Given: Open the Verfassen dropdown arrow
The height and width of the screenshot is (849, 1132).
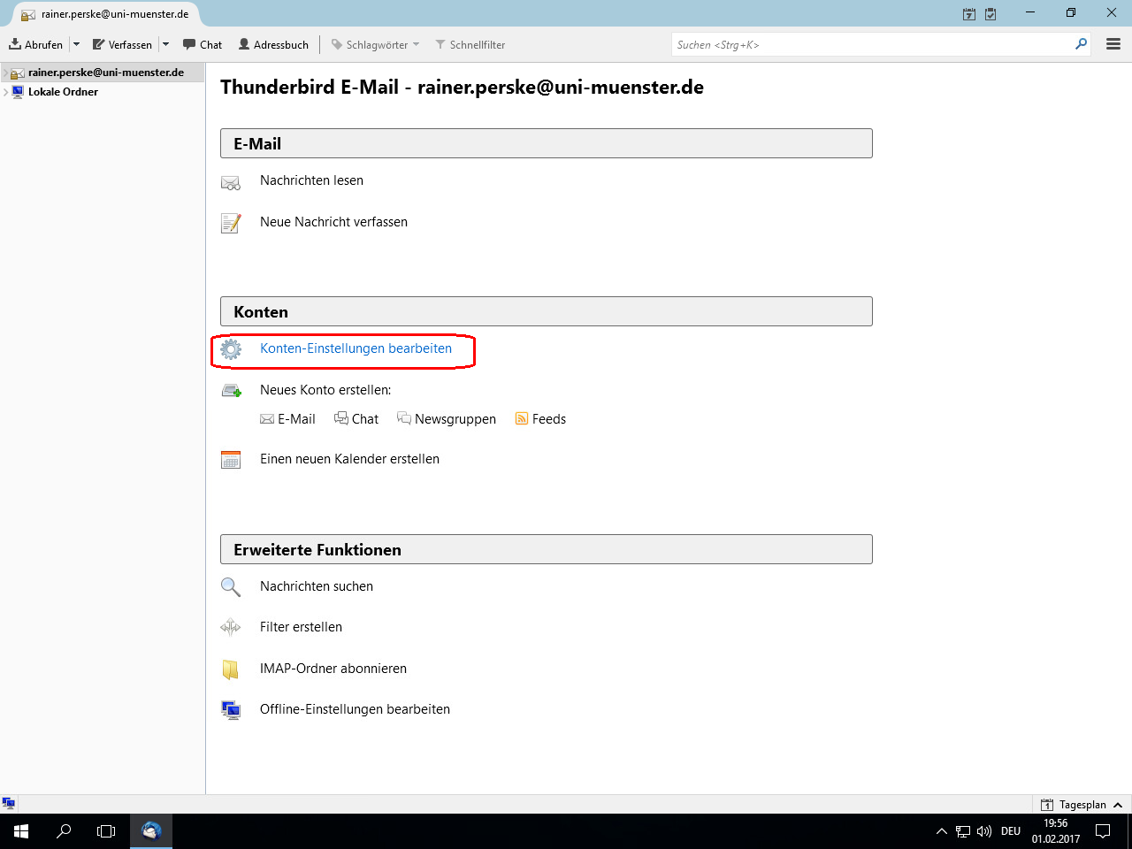Looking at the screenshot, I should pos(165,44).
